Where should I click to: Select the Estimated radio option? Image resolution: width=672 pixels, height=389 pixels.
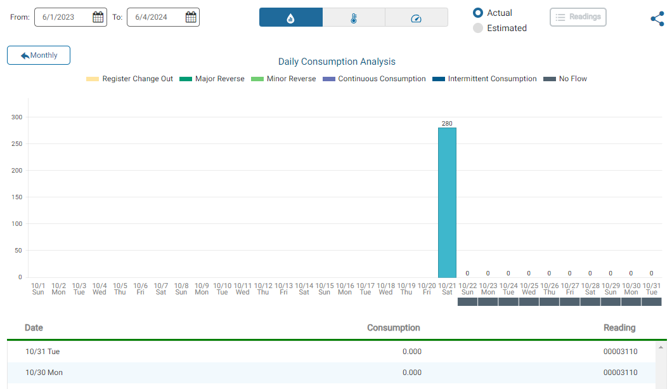coord(479,28)
